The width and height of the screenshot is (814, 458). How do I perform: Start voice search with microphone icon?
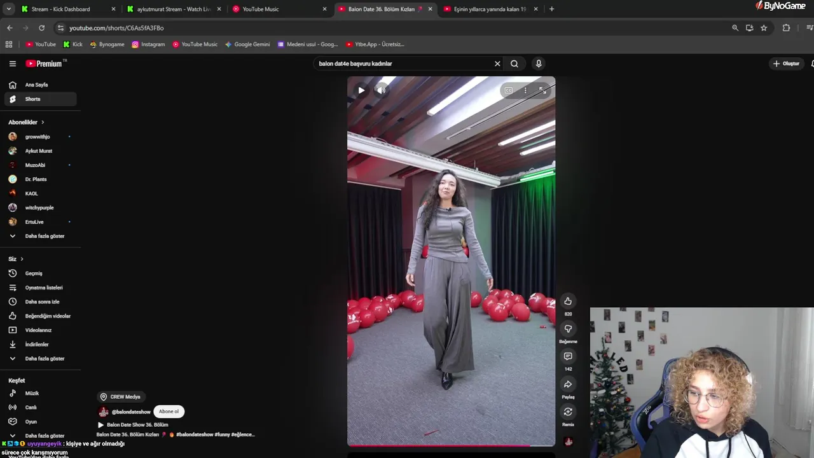(x=539, y=64)
